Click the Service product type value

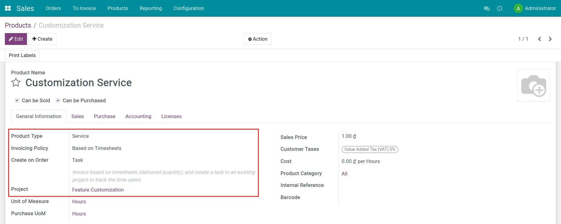pos(80,136)
